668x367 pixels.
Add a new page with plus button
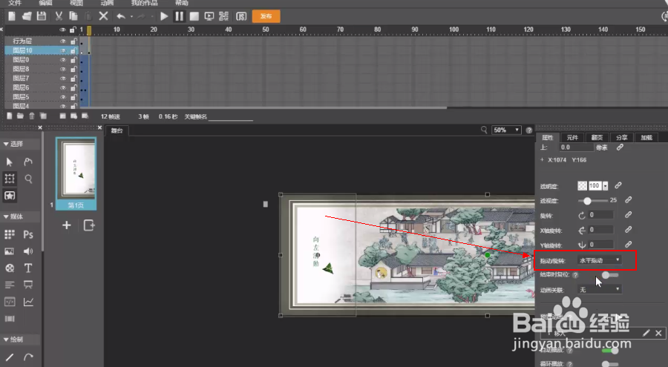(x=67, y=225)
